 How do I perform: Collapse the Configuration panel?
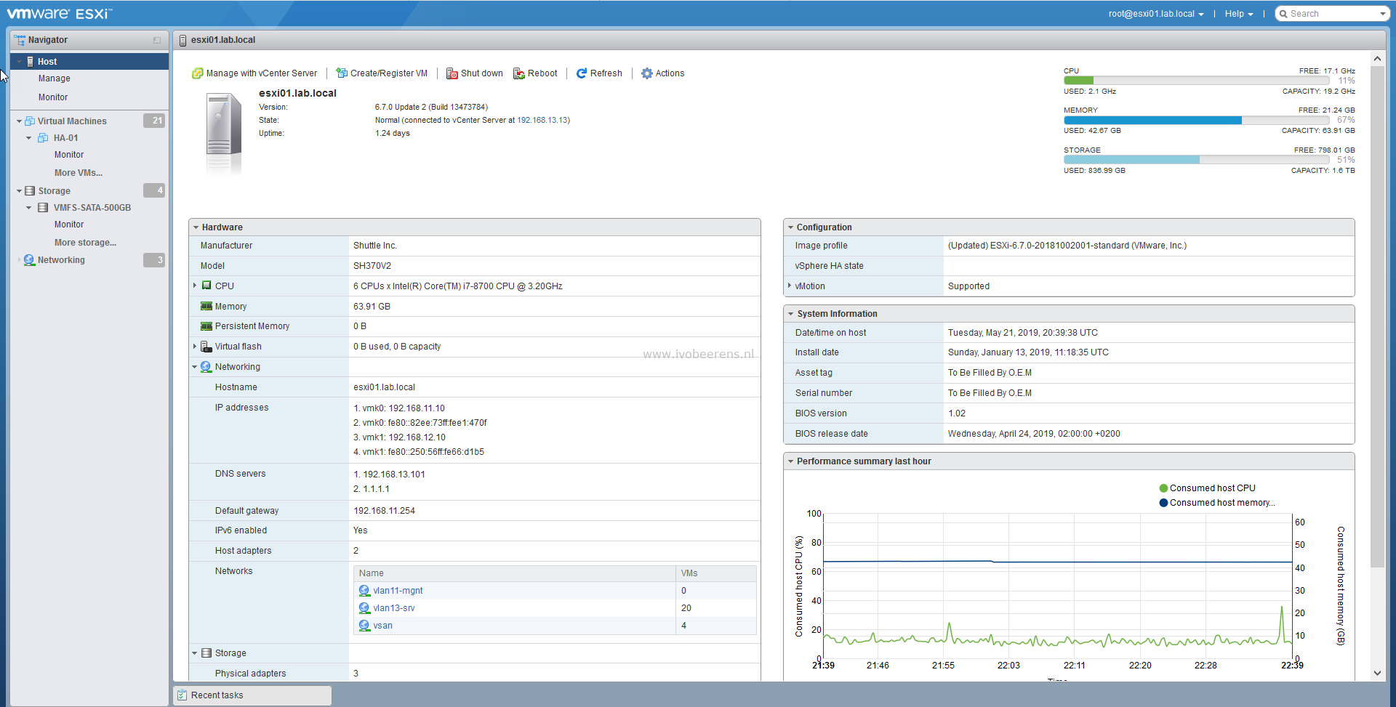(x=790, y=227)
